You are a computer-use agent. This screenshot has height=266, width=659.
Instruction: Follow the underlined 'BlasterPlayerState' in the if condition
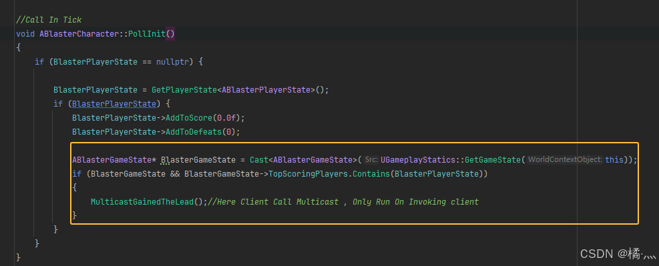coord(114,103)
